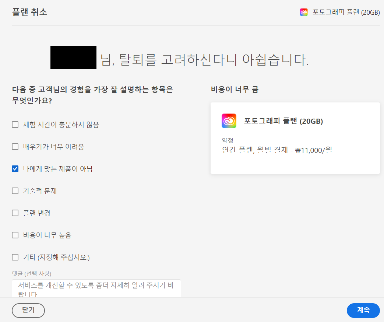Click header text '포토그래피 플랜 (20GB)'
Screen dimensions: 384x322
[346, 12]
